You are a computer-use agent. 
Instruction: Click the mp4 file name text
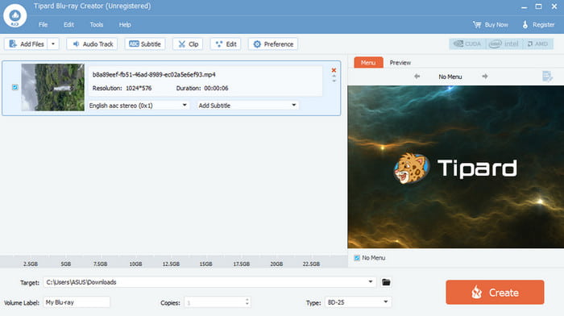pos(154,74)
